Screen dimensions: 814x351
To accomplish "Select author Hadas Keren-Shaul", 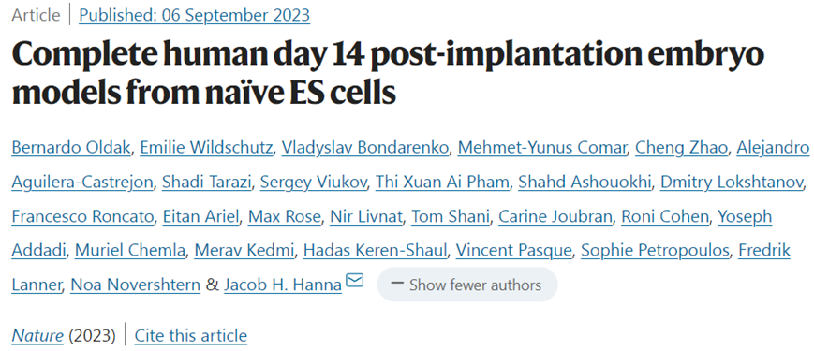I will point(375,251).
